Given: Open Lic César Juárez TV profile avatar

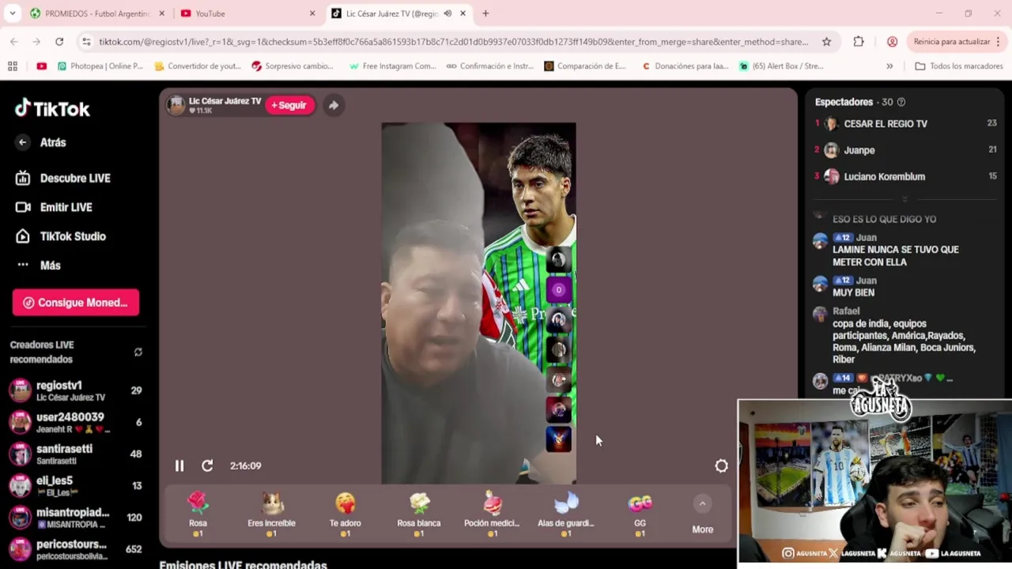Looking at the screenshot, I should coord(176,105).
